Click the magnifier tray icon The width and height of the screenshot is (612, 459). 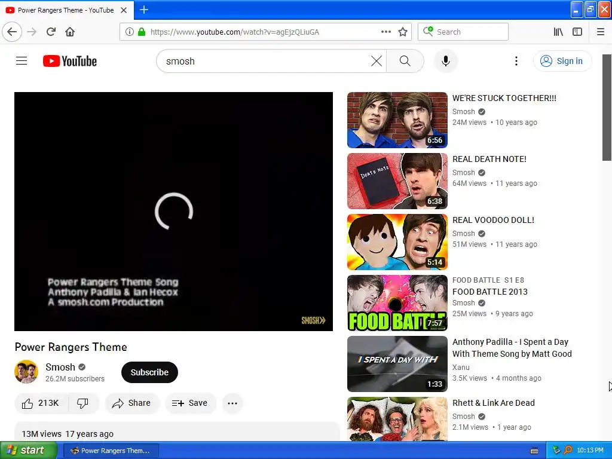click(x=568, y=451)
